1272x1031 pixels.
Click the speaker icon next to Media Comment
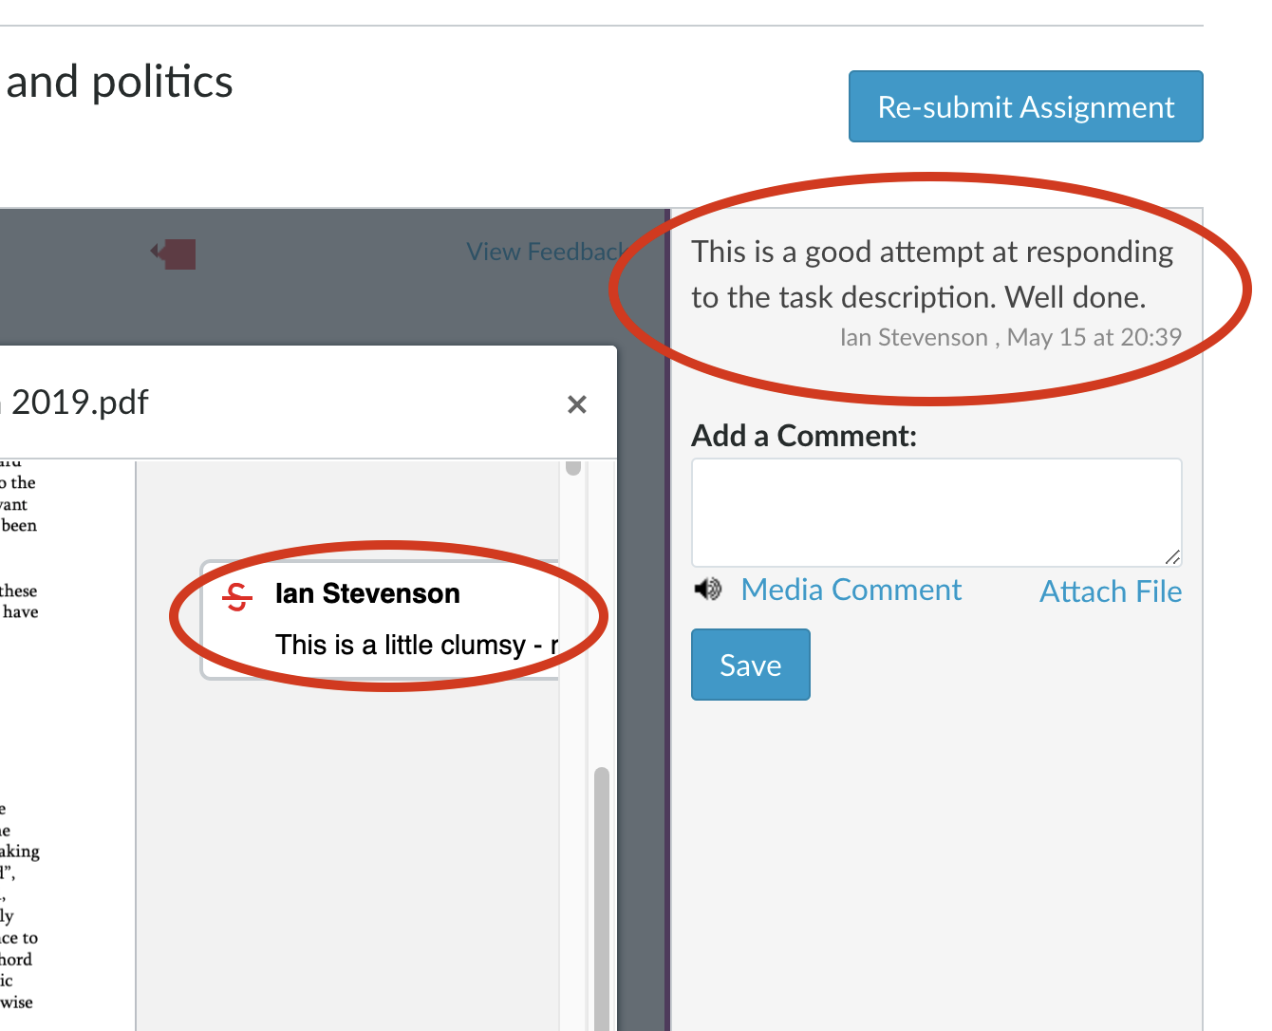(707, 590)
